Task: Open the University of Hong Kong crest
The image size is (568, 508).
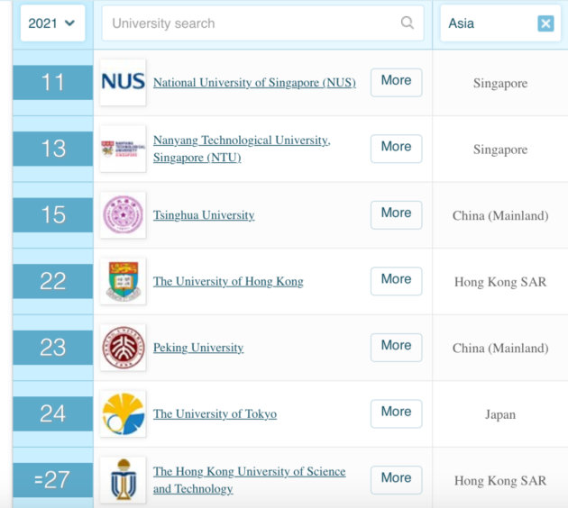Action: click(x=124, y=281)
